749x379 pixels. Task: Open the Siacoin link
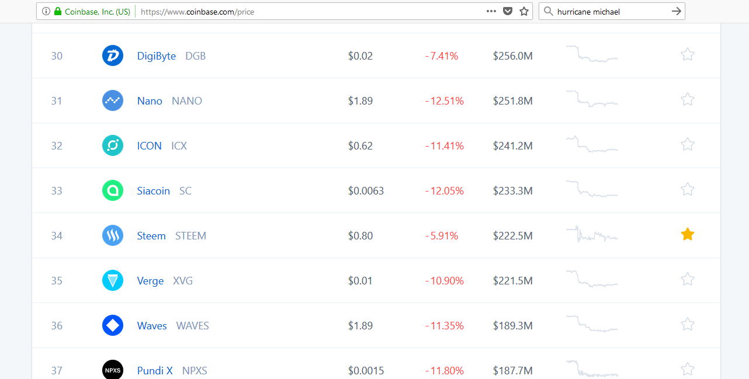point(154,191)
